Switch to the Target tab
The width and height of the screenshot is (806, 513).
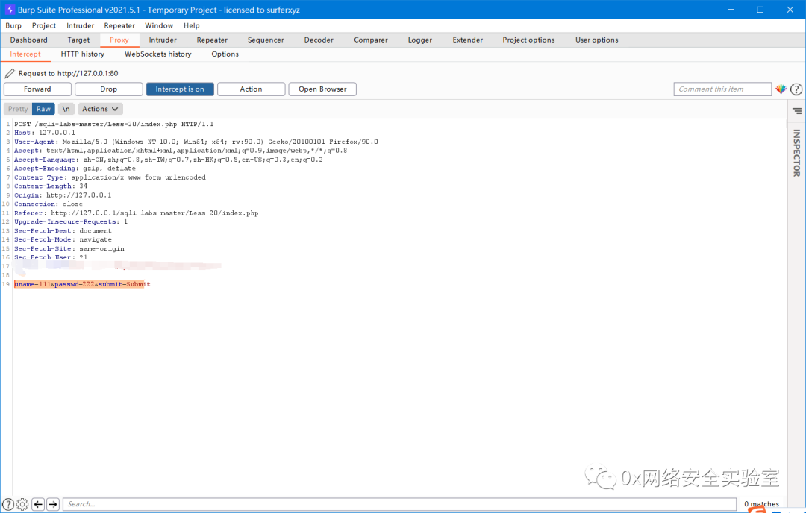pyautogui.click(x=78, y=40)
